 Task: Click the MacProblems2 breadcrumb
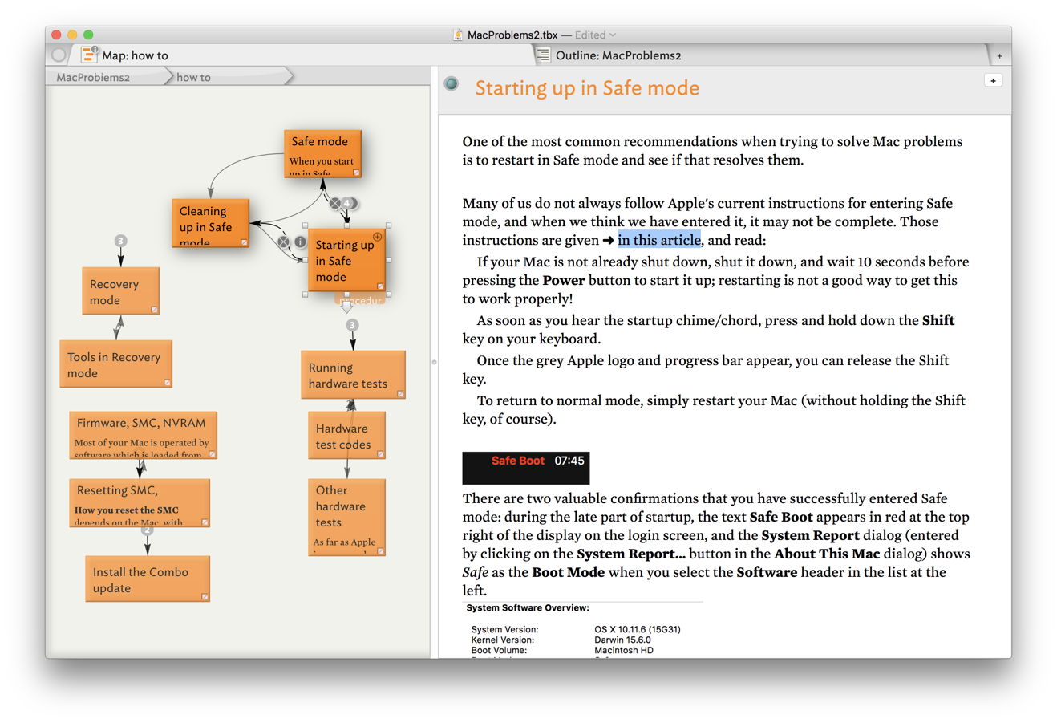[x=93, y=77]
